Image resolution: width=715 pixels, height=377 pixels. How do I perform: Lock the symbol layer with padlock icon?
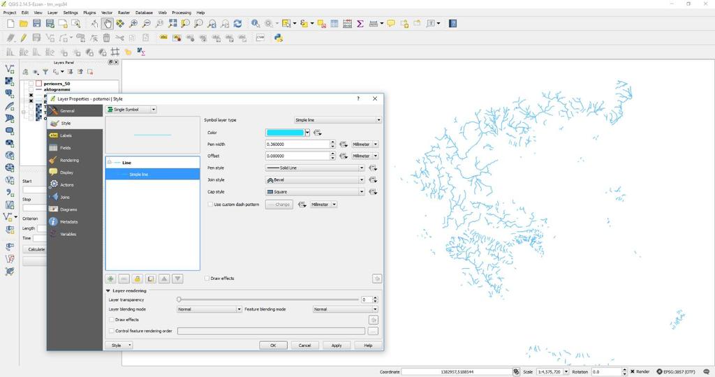(138, 279)
